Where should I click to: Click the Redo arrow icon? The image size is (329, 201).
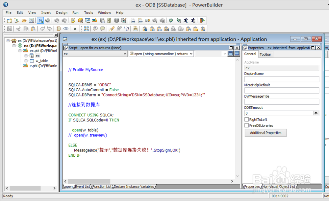click(50, 29)
